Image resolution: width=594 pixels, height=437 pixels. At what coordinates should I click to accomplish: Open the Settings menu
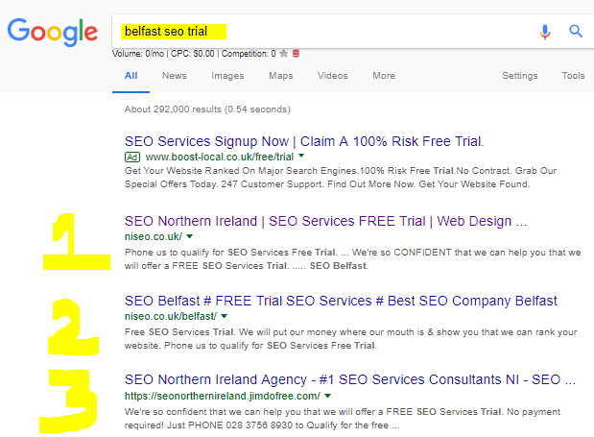[x=520, y=76]
